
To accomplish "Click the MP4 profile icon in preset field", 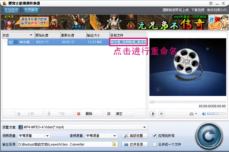I will (21, 127).
